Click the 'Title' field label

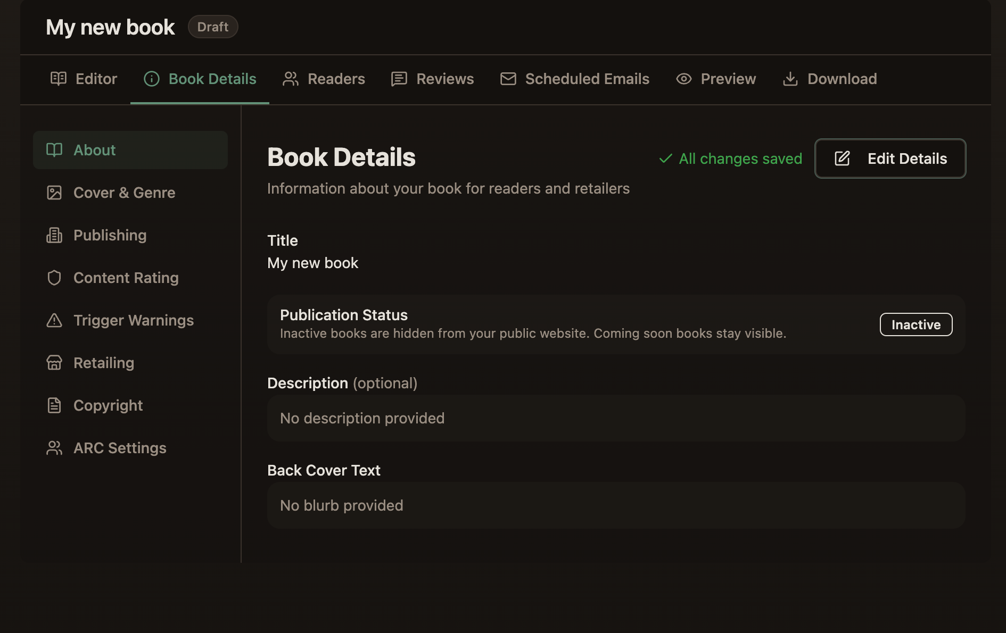point(283,240)
